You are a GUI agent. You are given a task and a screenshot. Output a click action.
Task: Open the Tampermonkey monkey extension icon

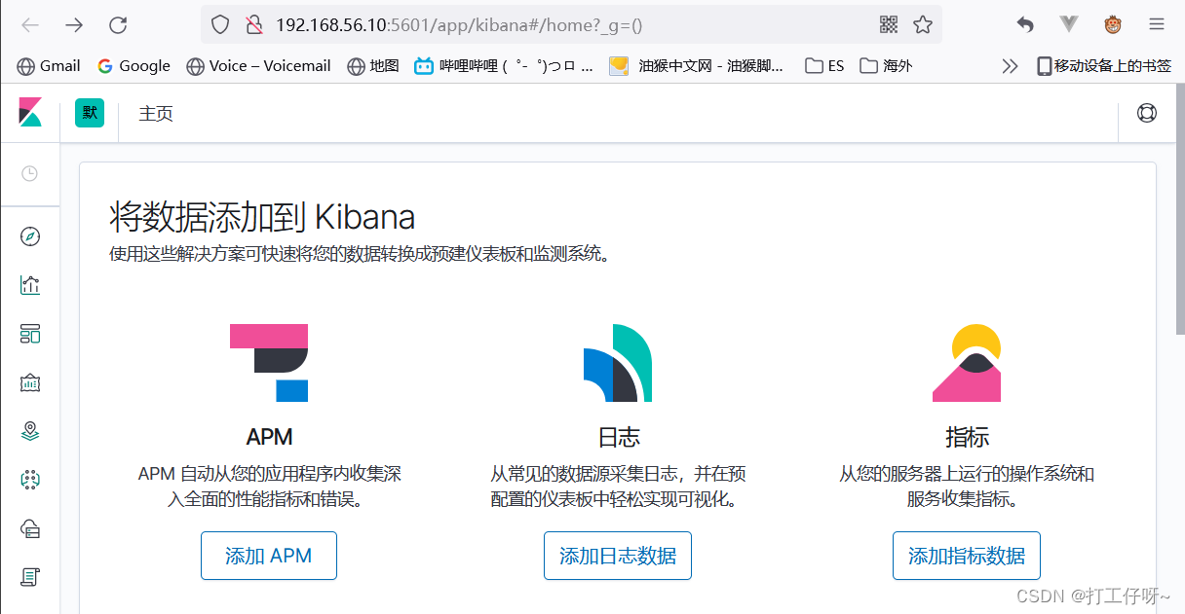click(1113, 25)
